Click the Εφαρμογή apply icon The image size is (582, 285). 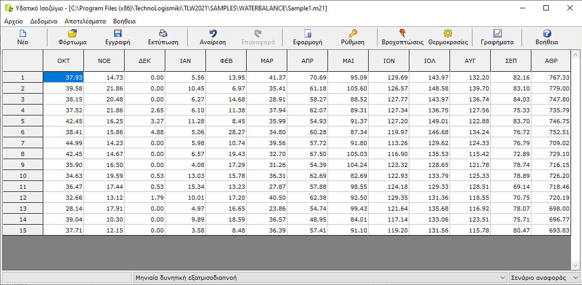[307, 34]
